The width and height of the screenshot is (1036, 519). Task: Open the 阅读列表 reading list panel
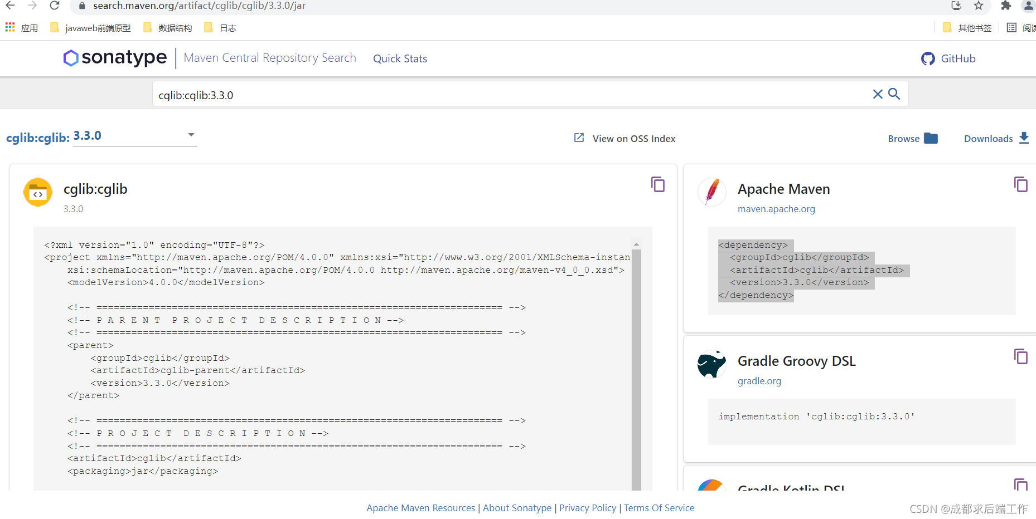pyautogui.click(x=1011, y=27)
